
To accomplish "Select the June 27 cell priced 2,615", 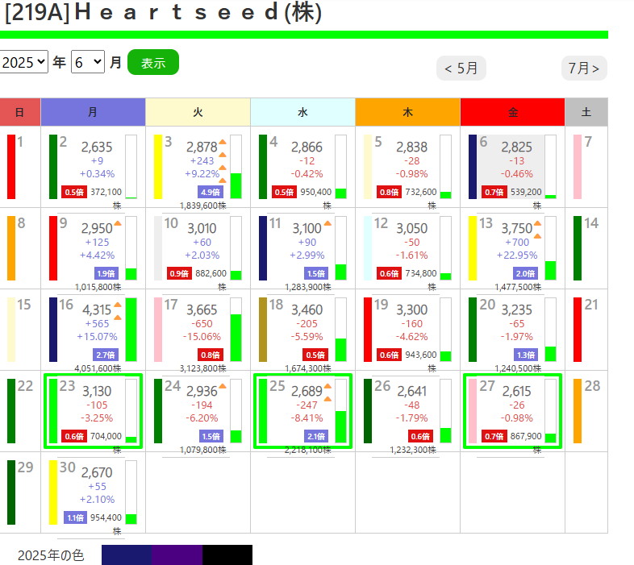I will point(512,411).
